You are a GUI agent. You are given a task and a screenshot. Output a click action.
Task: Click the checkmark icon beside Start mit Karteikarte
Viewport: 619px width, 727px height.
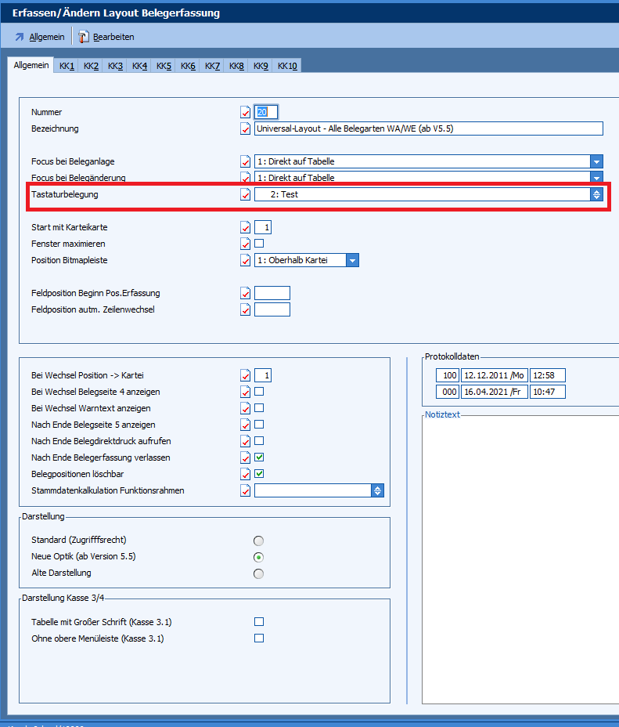246,228
